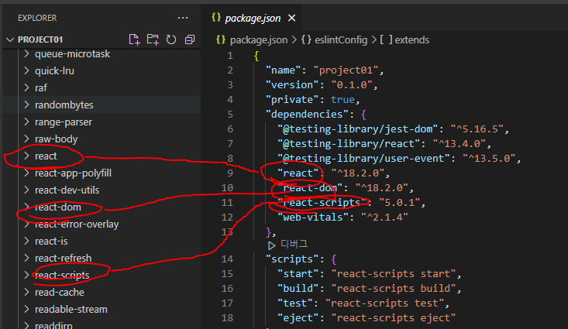The image size is (568, 329).
Task: Click the "eject" key on line 18
Action: 298,318
